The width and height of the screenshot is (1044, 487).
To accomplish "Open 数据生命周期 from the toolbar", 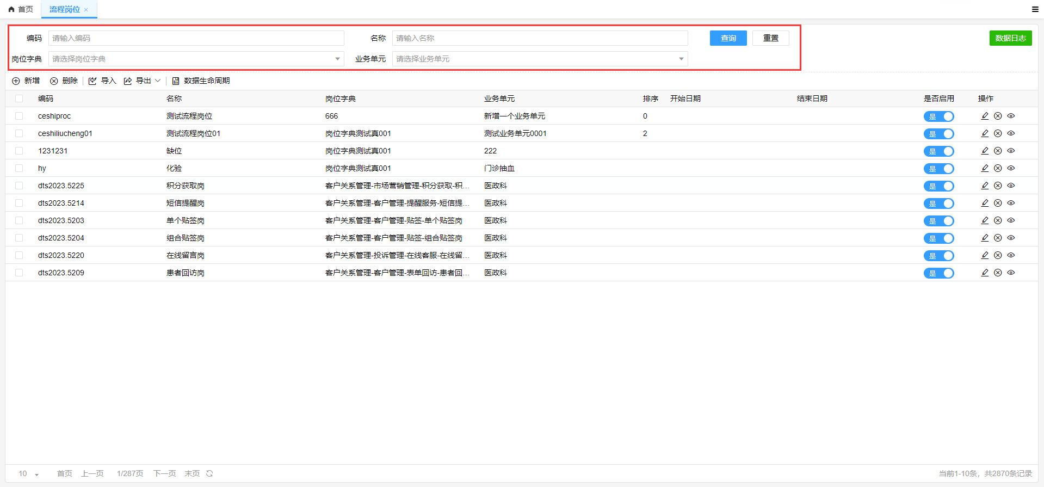I will (201, 81).
